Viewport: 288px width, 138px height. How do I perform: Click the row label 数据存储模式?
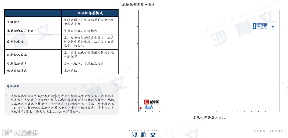coord(17,71)
